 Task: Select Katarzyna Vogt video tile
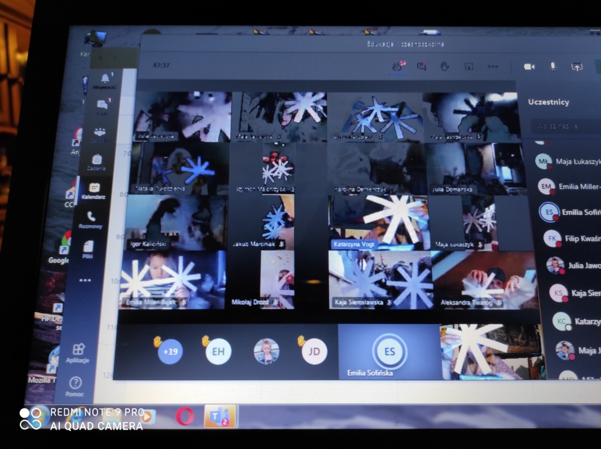coord(379,222)
